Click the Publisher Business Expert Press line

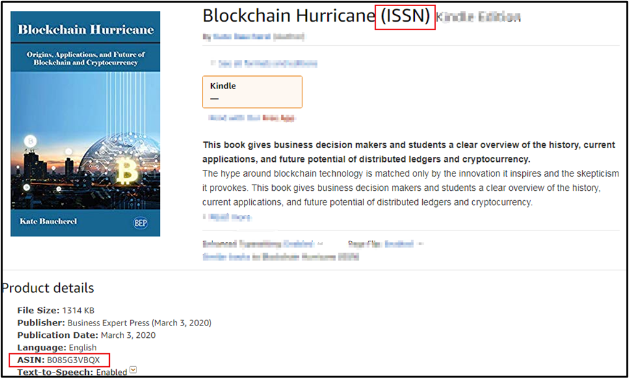pos(114,322)
